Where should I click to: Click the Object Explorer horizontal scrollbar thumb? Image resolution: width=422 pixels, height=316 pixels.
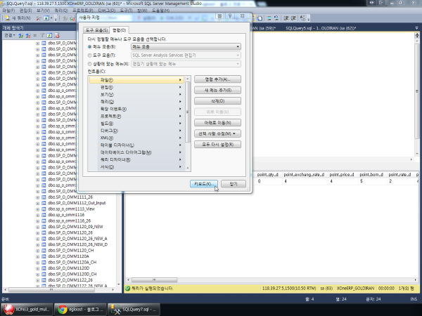(x=51, y=290)
